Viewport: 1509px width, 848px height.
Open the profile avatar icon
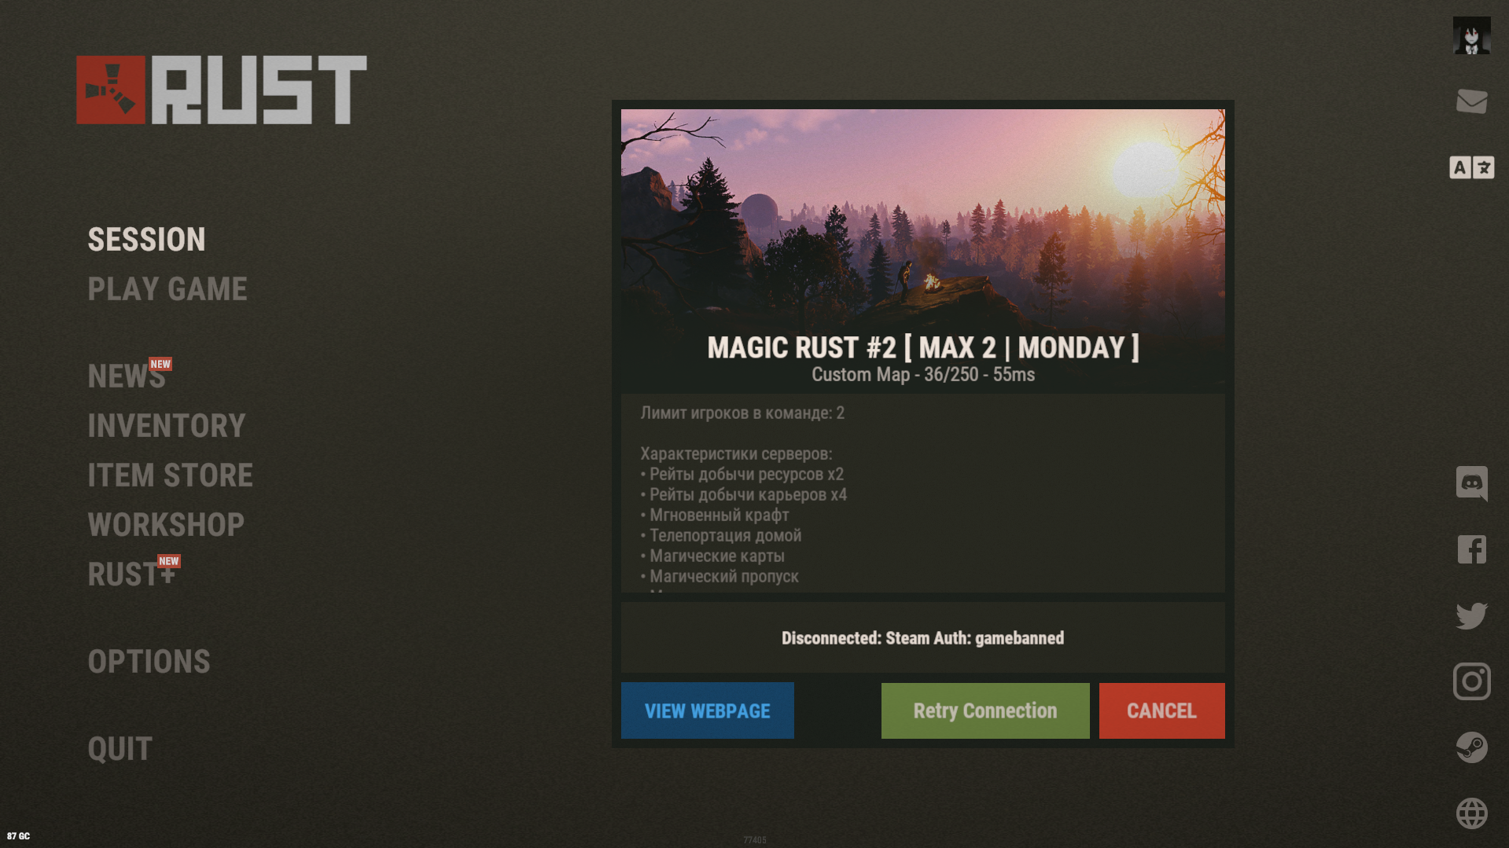pyautogui.click(x=1471, y=35)
